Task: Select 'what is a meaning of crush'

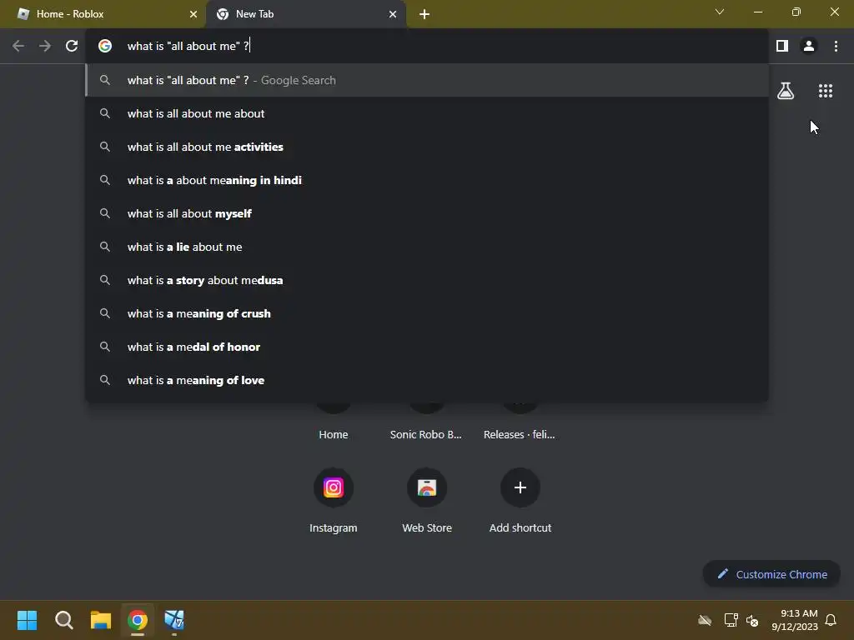Action: [427, 313]
